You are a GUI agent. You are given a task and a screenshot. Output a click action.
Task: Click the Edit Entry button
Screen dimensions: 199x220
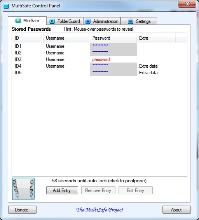coord(136,190)
